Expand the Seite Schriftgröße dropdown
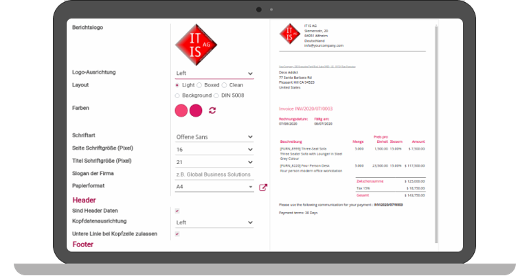The image size is (529, 276). [x=214, y=149]
